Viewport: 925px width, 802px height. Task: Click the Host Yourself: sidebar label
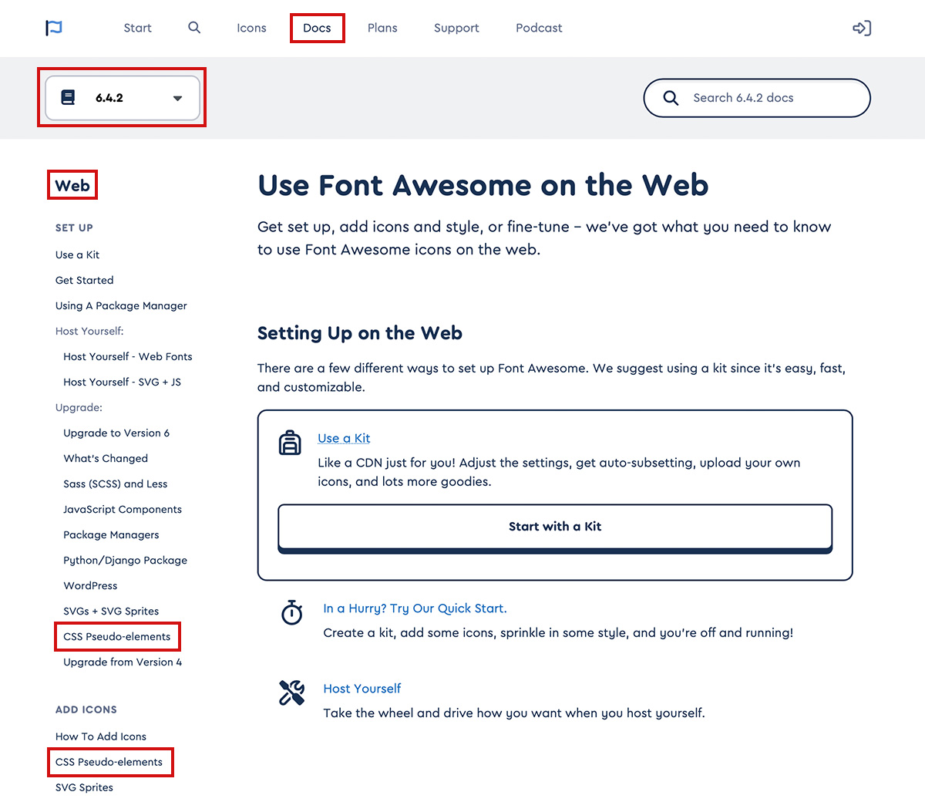[89, 331]
